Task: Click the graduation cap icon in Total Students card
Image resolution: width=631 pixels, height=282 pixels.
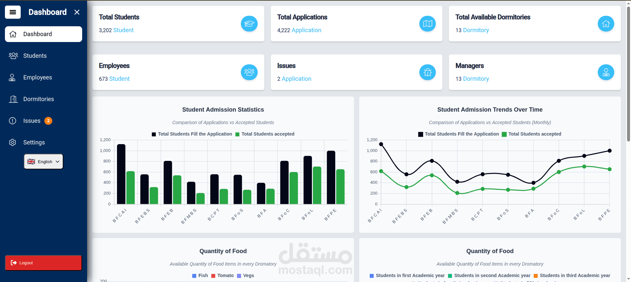Action: 249,24
